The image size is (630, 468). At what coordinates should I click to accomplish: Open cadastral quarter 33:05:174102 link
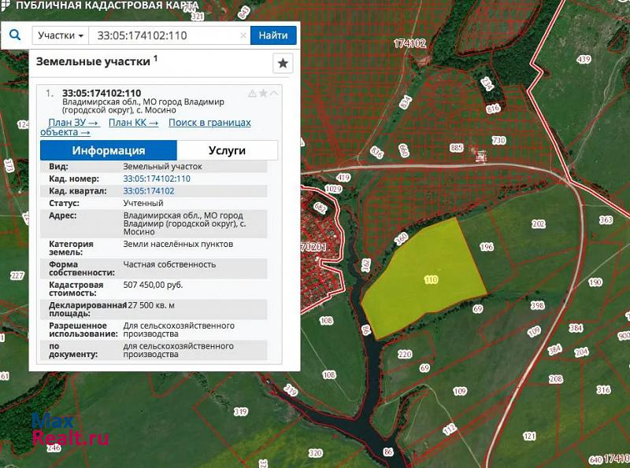point(149,190)
